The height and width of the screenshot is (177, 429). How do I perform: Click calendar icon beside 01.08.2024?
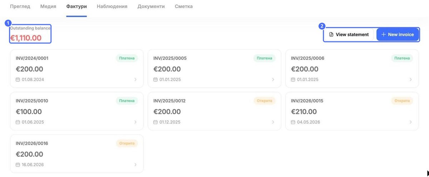(x=18, y=79)
